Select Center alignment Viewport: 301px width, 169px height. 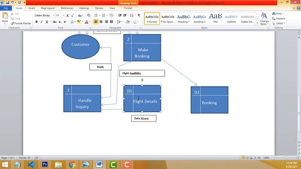[101, 22]
